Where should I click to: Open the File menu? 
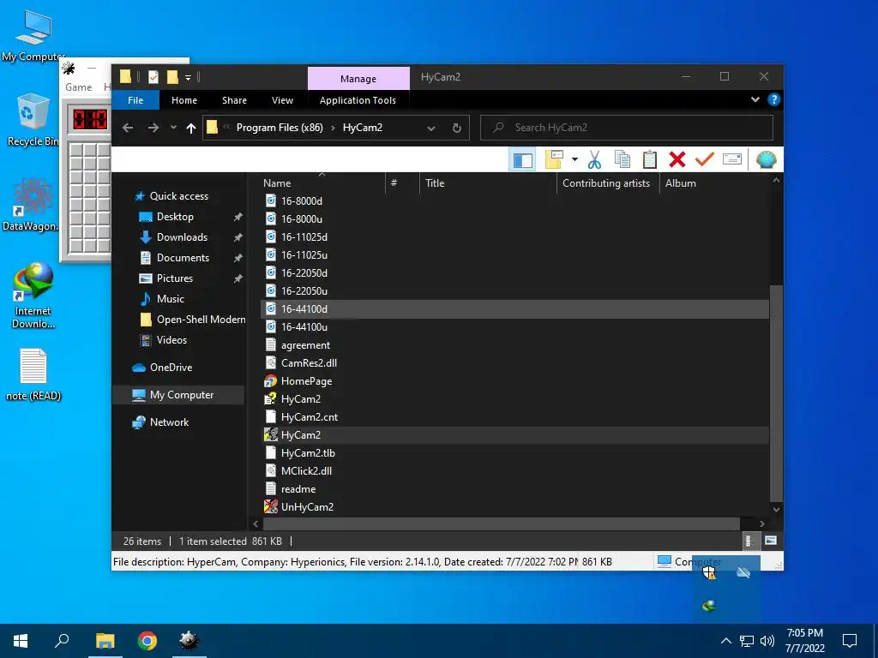(135, 100)
